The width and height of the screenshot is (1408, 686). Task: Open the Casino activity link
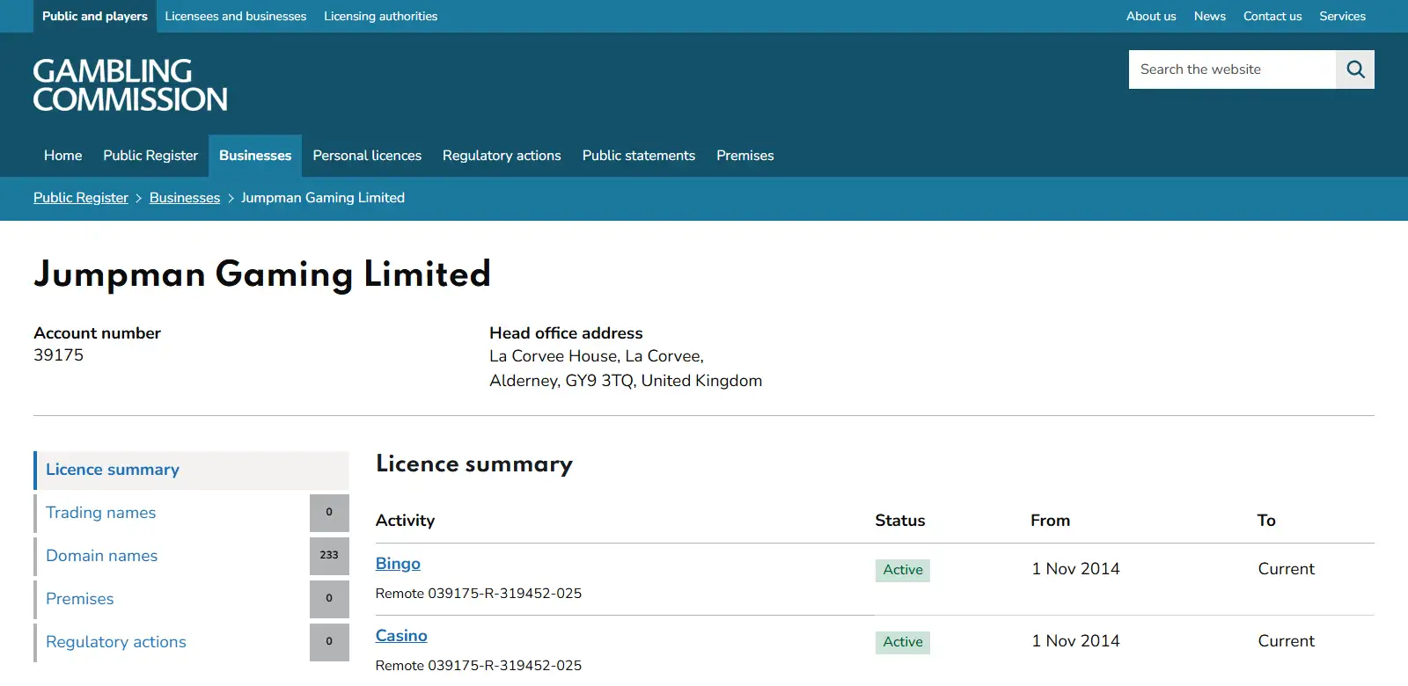coord(401,636)
